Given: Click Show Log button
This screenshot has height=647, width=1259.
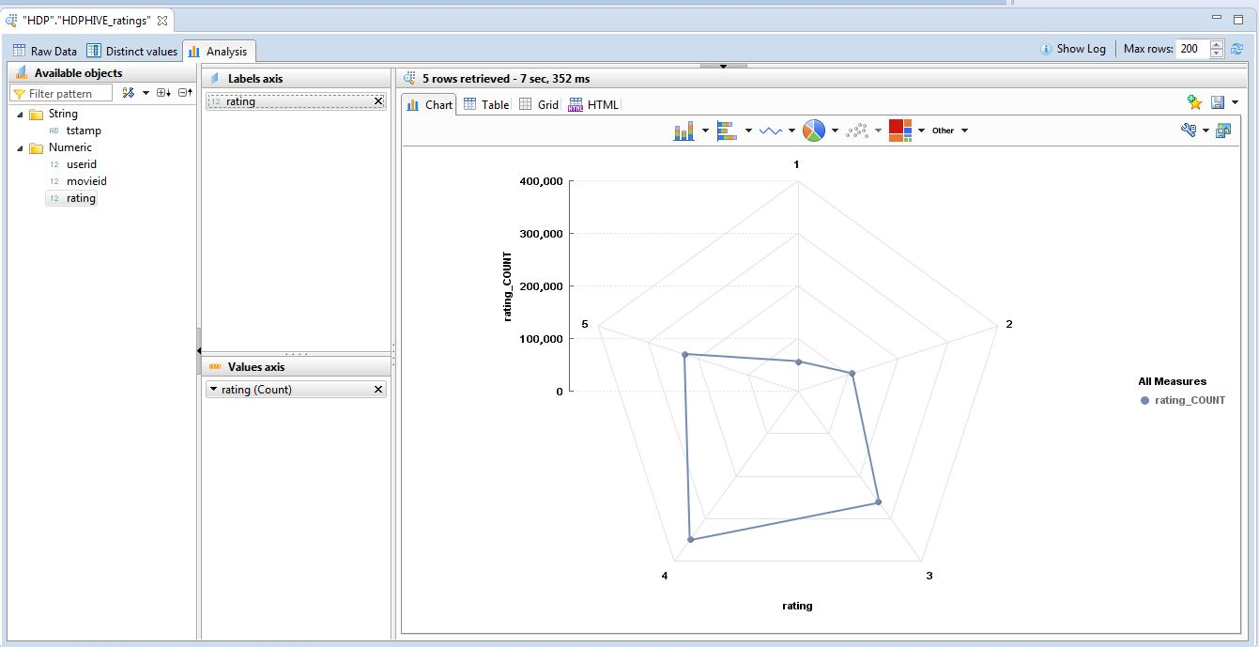Looking at the screenshot, I should coord(1073,49).
